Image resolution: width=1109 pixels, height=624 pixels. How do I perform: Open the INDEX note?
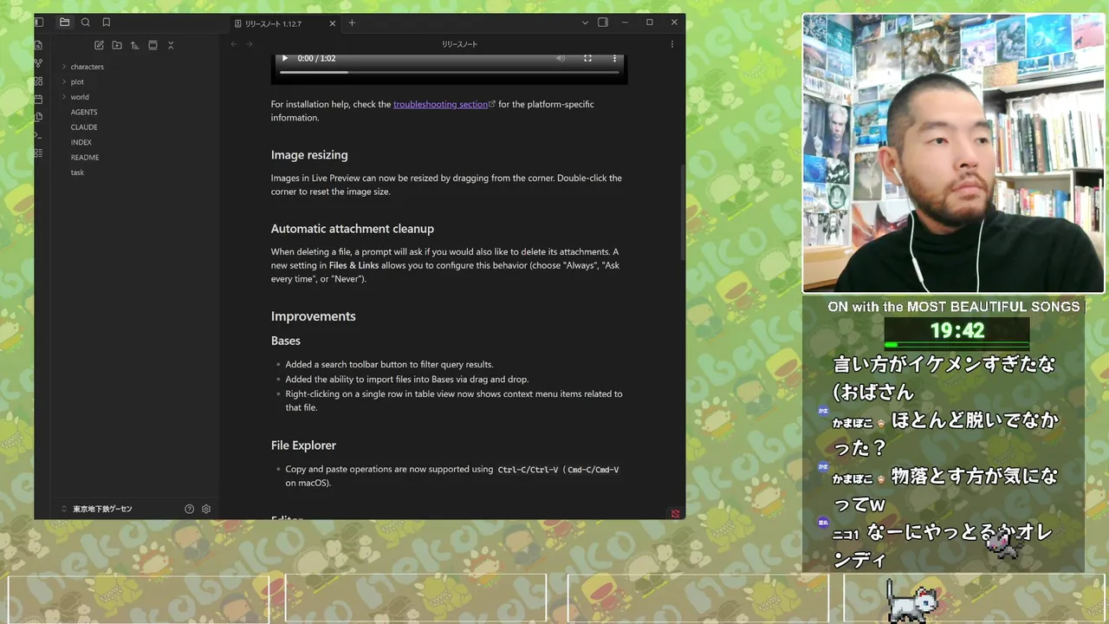tap(81, 142)
